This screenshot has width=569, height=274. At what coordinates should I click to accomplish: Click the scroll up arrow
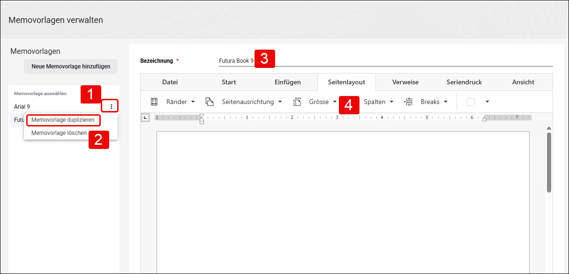(549, 128)
